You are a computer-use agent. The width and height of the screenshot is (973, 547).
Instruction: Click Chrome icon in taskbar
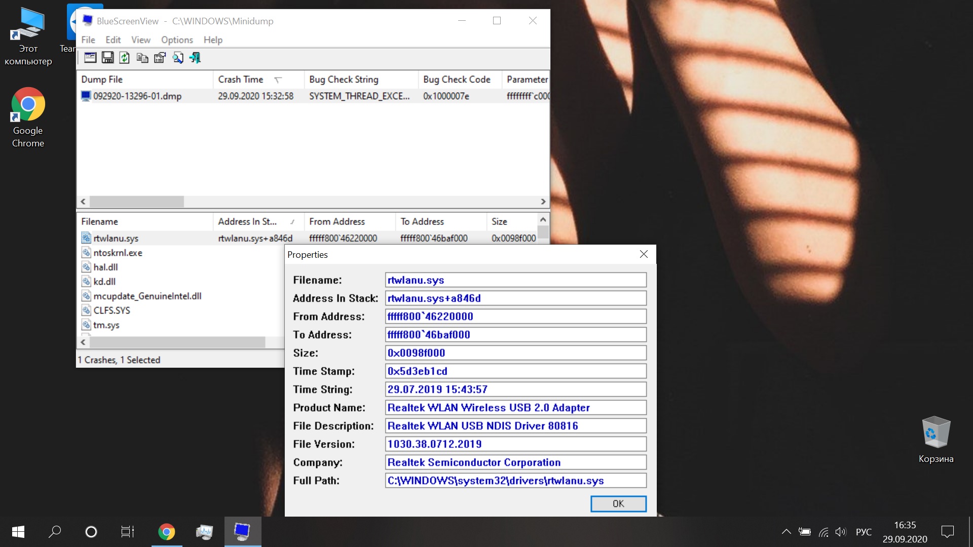166,532
